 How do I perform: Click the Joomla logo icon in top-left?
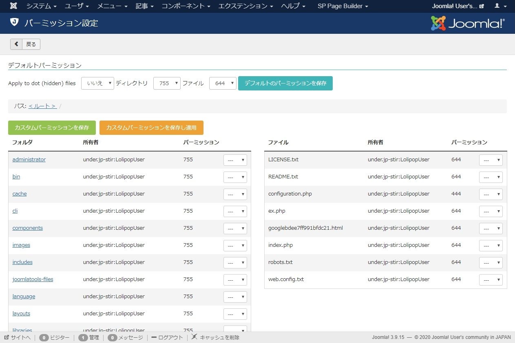point(13,6)
